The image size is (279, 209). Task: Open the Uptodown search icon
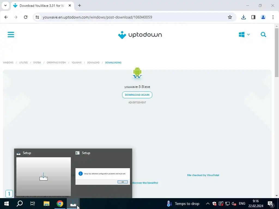click(263, 35)
